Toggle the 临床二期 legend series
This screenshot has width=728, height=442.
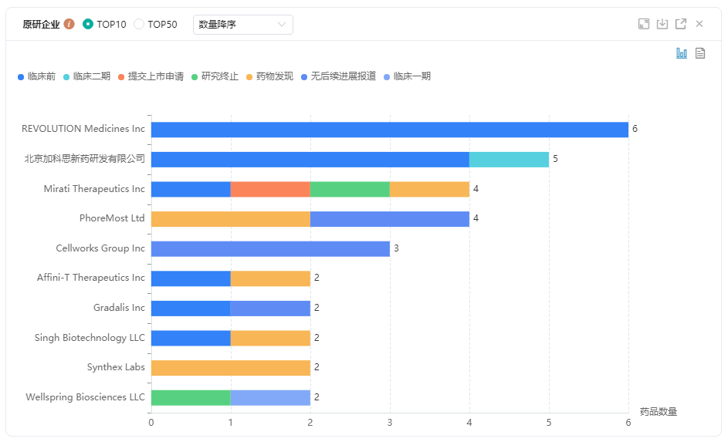(x=86, y=76)
